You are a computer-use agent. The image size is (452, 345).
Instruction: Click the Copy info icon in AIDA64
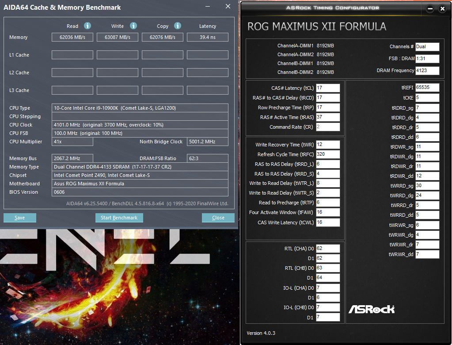pos(178,26)
